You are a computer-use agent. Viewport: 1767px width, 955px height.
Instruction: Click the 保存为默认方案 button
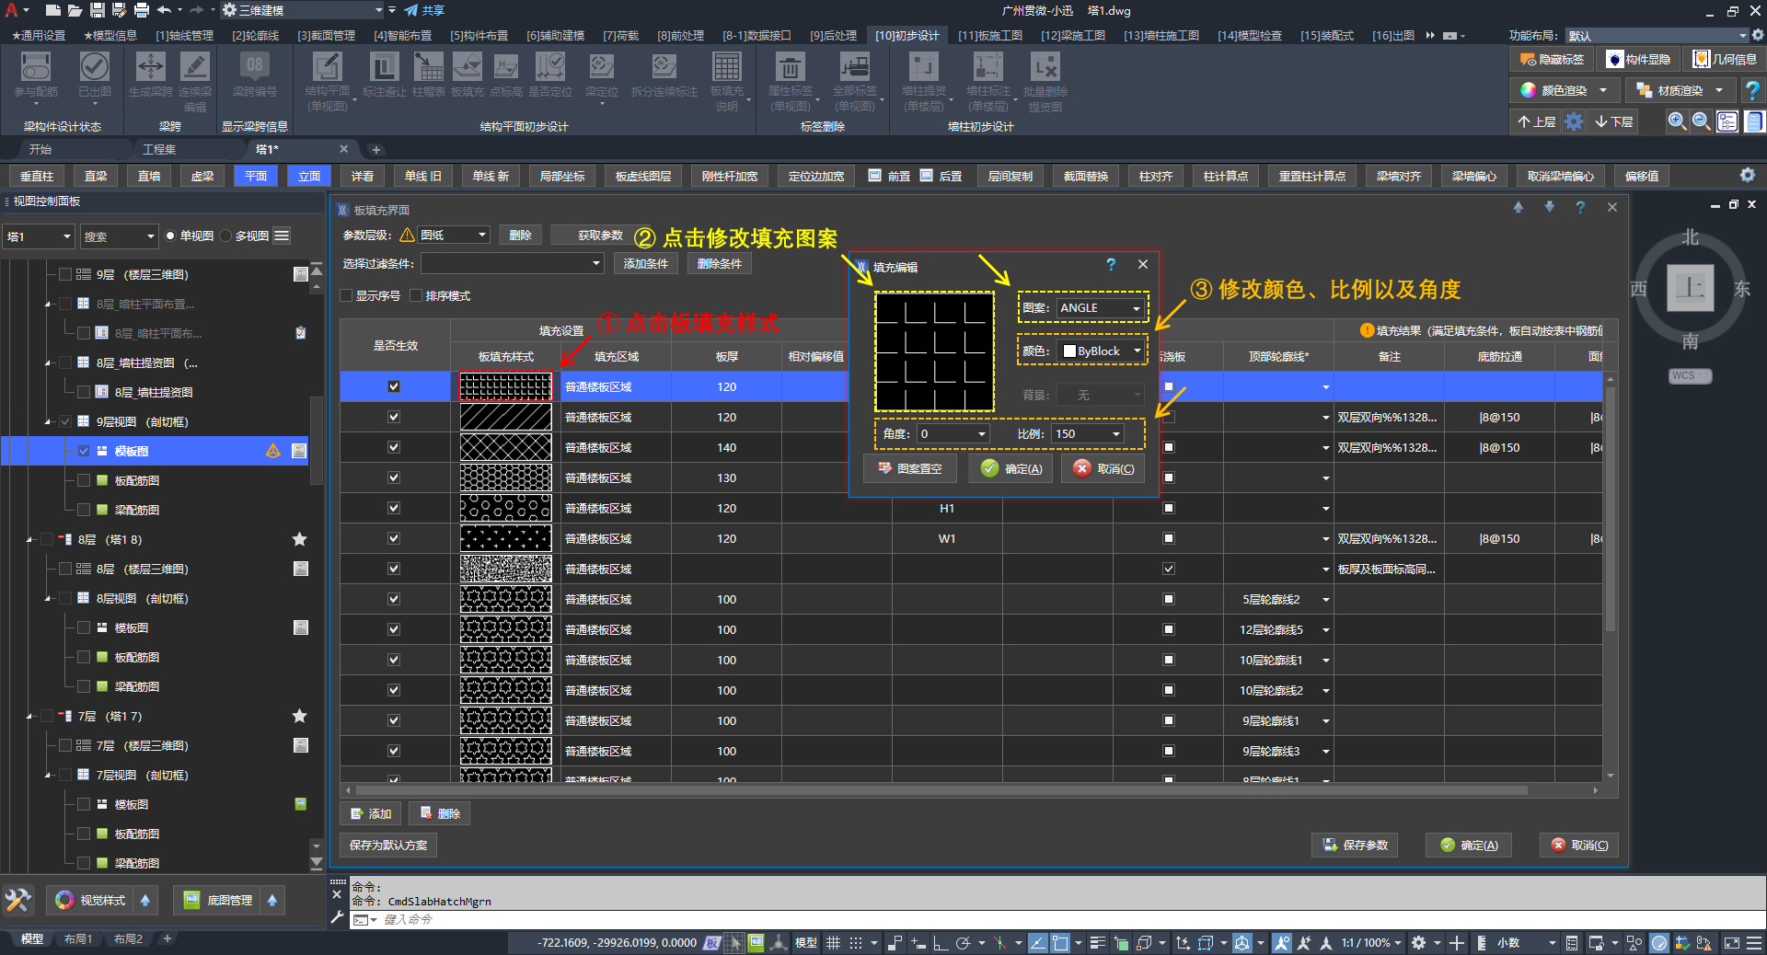click(388, 845)
